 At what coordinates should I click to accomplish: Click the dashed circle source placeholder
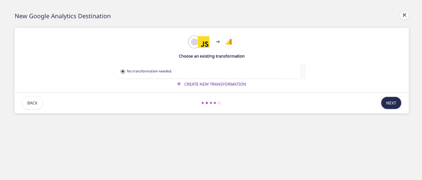pos(193,42)
